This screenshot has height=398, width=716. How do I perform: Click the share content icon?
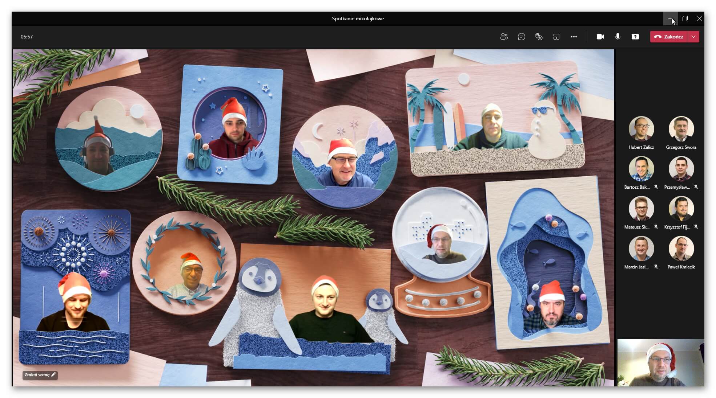pyautogui.click(x=635, y=37)
